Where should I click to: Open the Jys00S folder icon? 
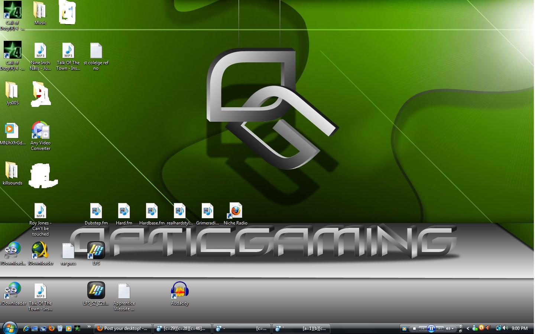tap(12, 93)
